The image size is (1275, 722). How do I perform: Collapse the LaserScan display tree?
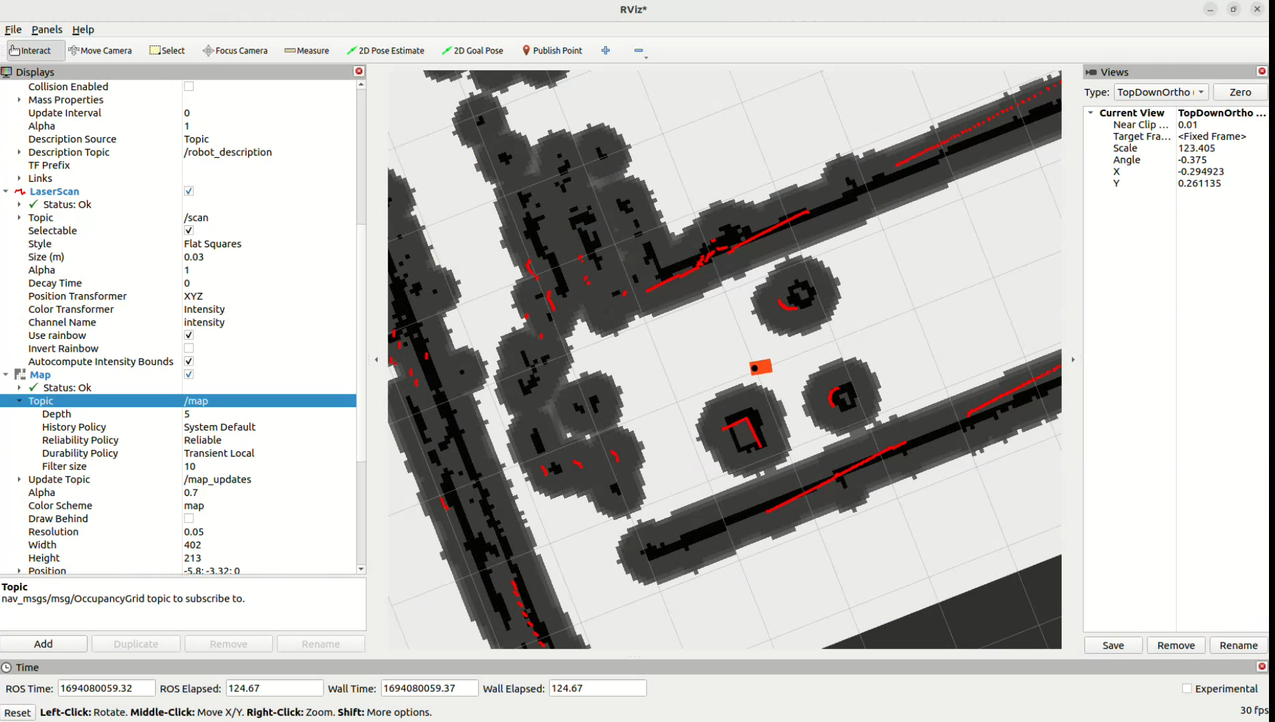click(x=6, y=191)
